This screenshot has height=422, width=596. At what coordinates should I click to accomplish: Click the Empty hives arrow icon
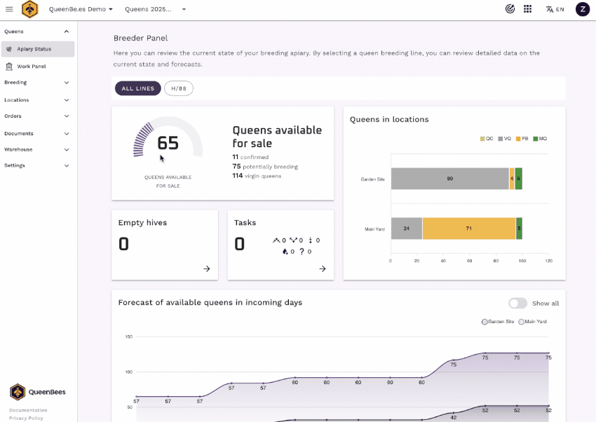pyautogui.click(x=207, y=268)
